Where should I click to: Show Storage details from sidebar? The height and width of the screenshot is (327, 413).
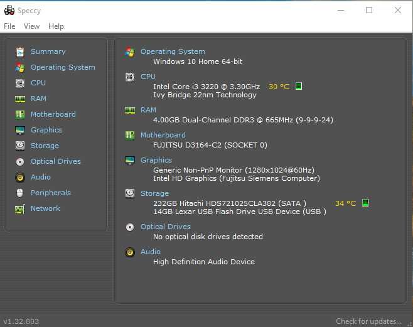point(45,146)
